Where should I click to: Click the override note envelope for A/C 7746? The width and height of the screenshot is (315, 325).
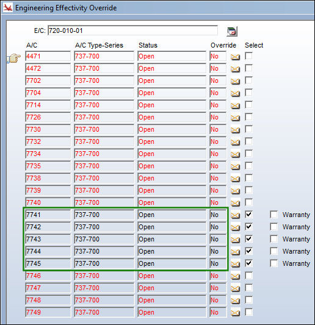click(x=235, y=276)
